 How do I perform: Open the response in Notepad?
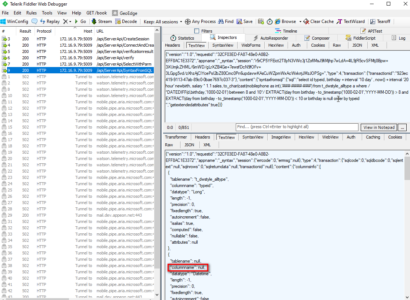378,127
